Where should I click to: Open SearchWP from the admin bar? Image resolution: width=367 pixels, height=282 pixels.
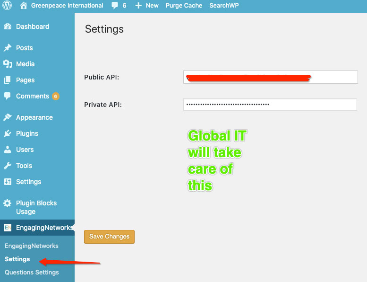(224, 5)
